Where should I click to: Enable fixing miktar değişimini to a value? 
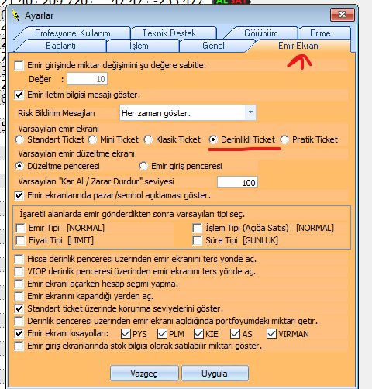pyautogui.click(x=19, y=65)
